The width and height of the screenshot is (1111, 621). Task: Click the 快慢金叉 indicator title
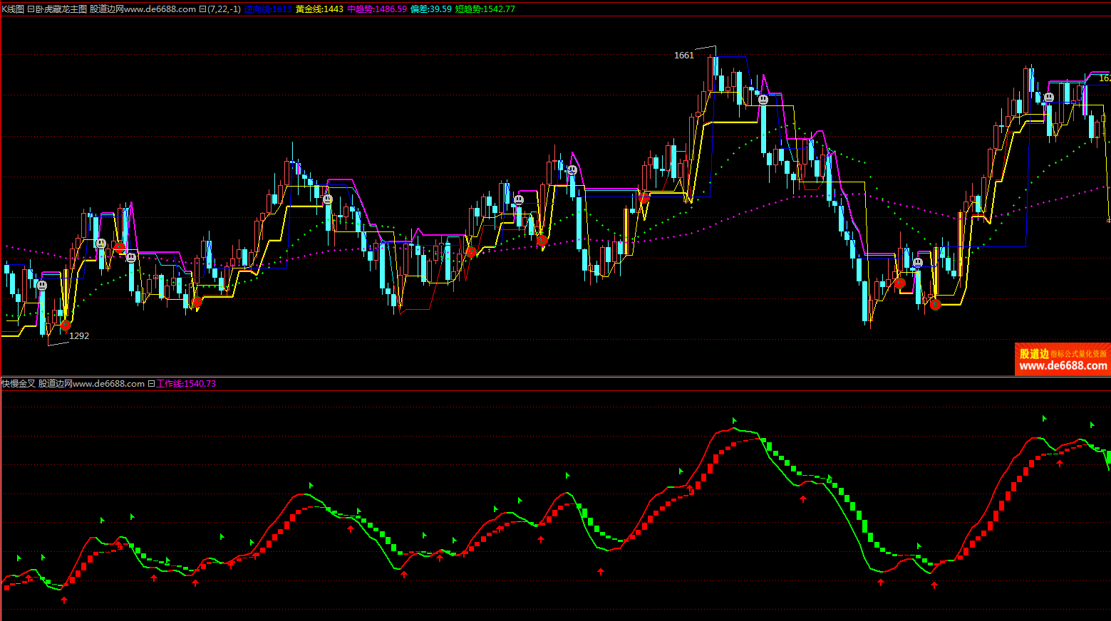pyautogui.click(x=19, y=384)
